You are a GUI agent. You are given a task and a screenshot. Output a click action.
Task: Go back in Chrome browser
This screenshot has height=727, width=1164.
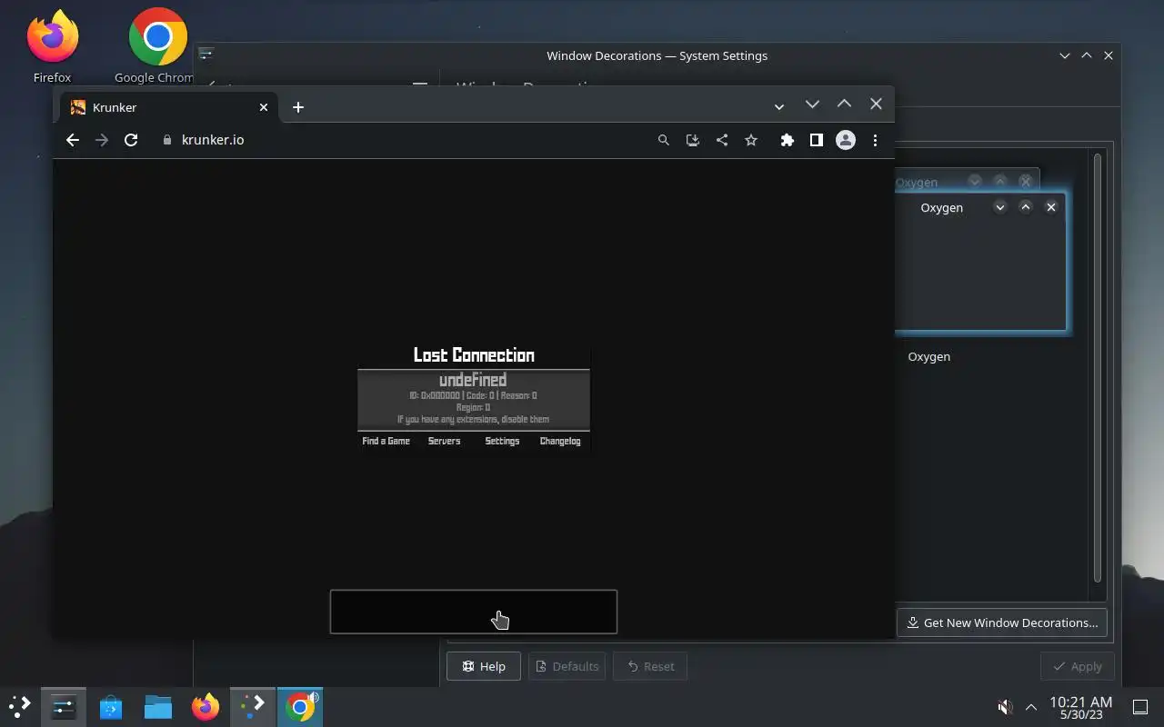[73, 140]
